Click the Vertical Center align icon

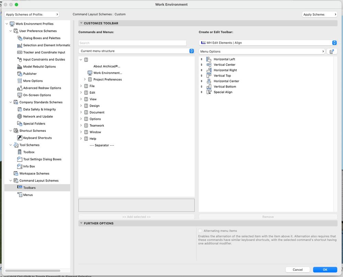click(x=209, y=65)
